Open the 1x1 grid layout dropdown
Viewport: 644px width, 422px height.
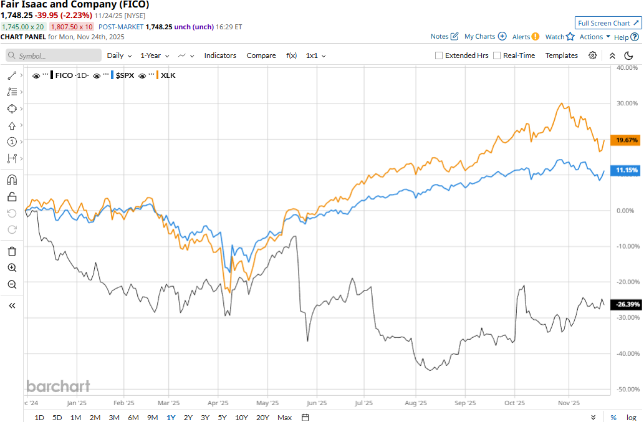[x=316, y=55]
